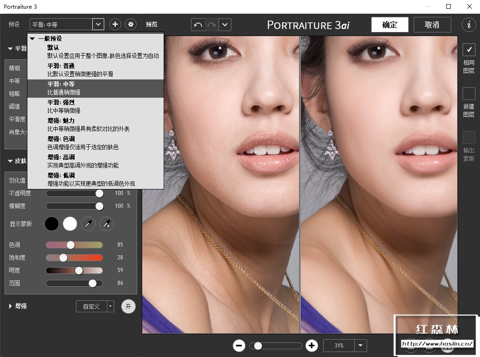Click the 预览 preview button
Image resolution: width=480 pixels, height=357 pixels.
[151, 25]
